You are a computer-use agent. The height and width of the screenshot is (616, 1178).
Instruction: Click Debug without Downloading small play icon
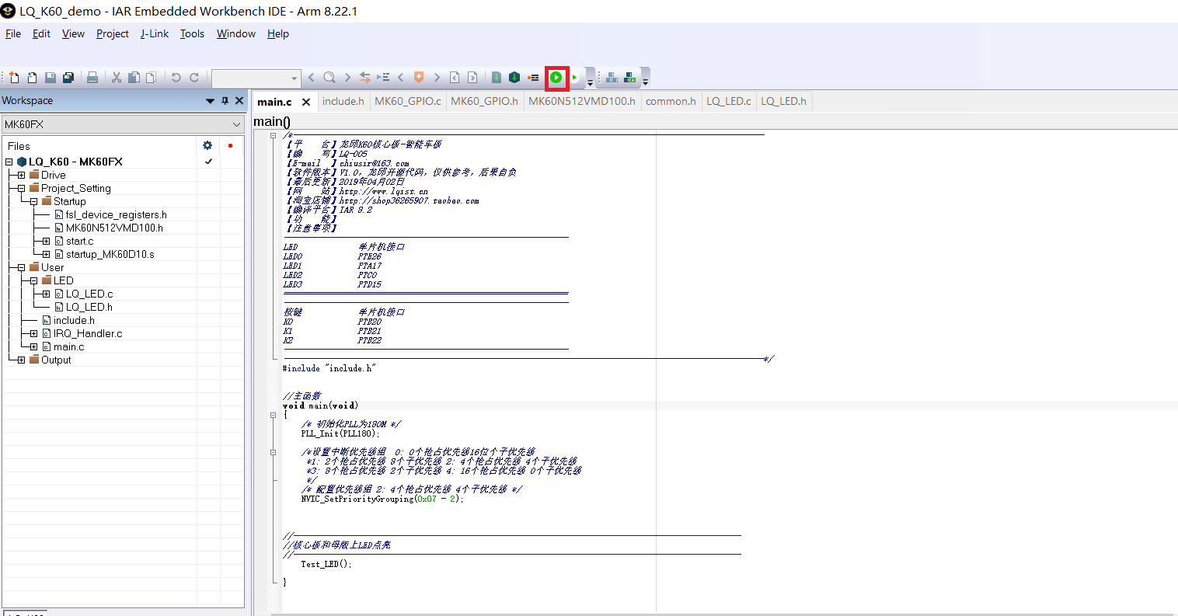tap(575, 77)
